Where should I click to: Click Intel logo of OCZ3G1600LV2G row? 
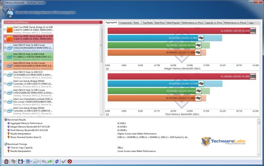click(10, 75)
